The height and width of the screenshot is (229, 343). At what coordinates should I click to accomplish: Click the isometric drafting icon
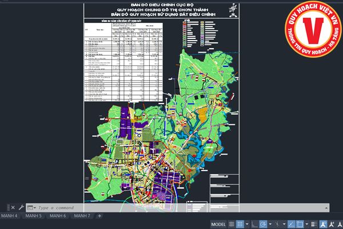[x=278, y=224]
